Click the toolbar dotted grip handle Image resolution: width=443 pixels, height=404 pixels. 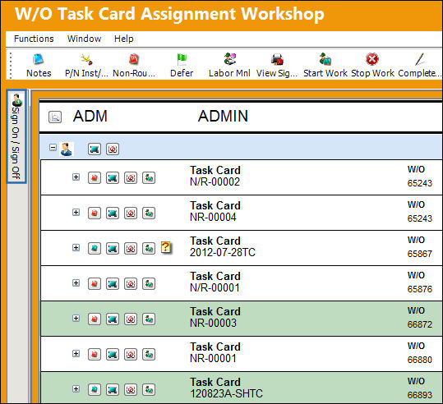pos(11,65)
